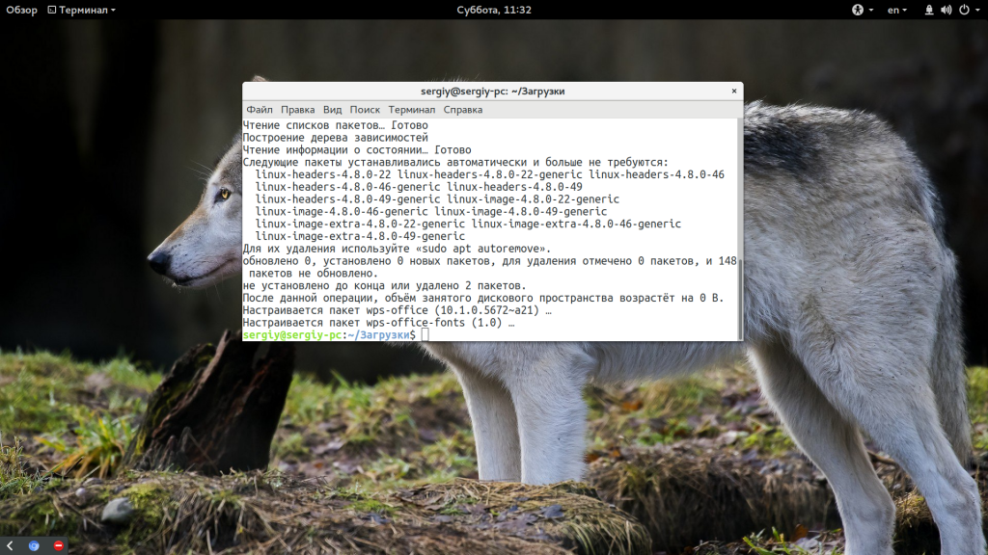988x555 pixels.
Task: Click the Обзор activities button
Action: coord(21,10)
